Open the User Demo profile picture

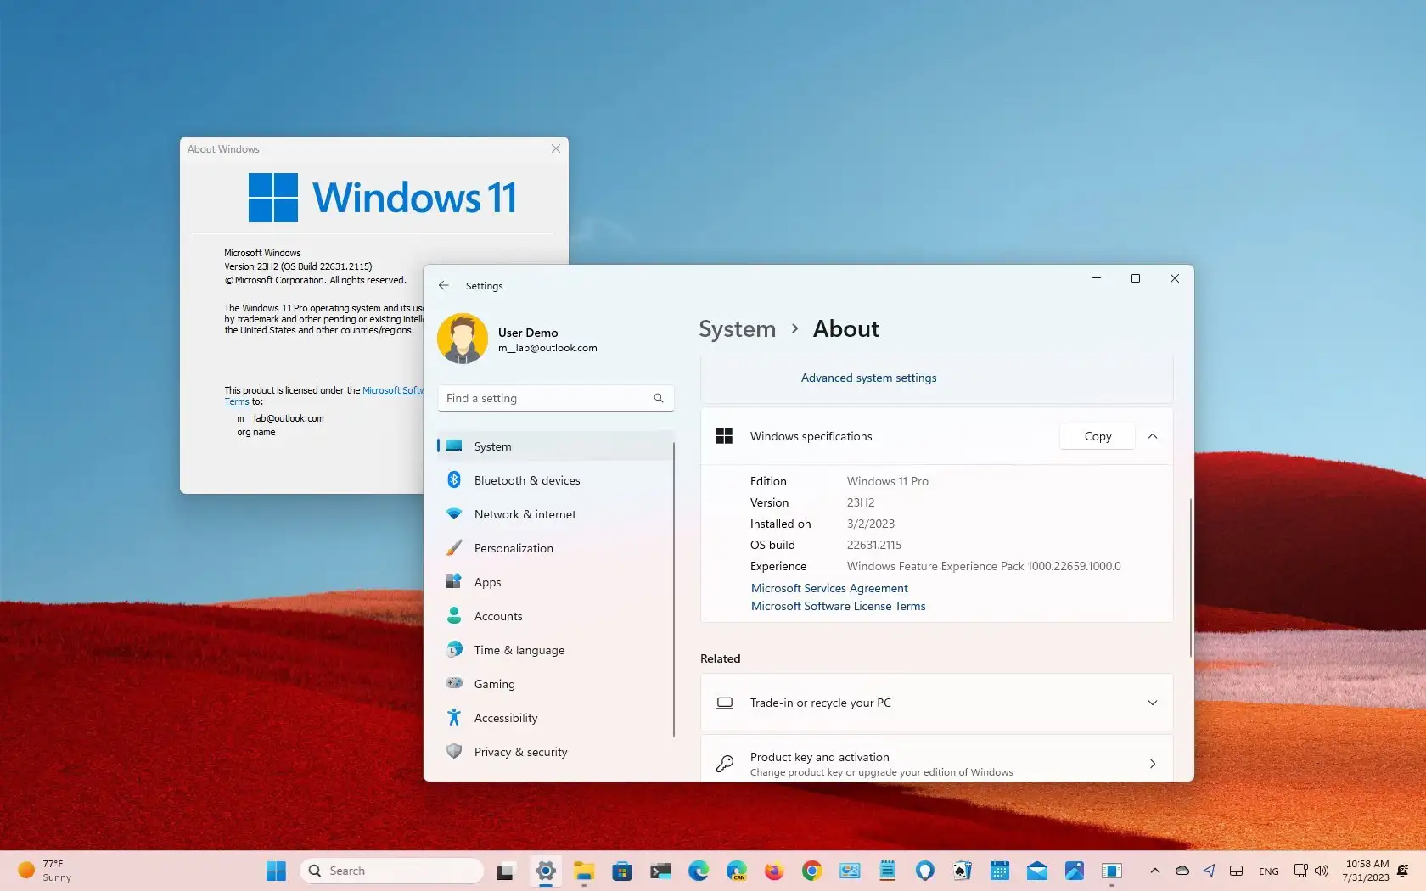[x=463, y=339]
